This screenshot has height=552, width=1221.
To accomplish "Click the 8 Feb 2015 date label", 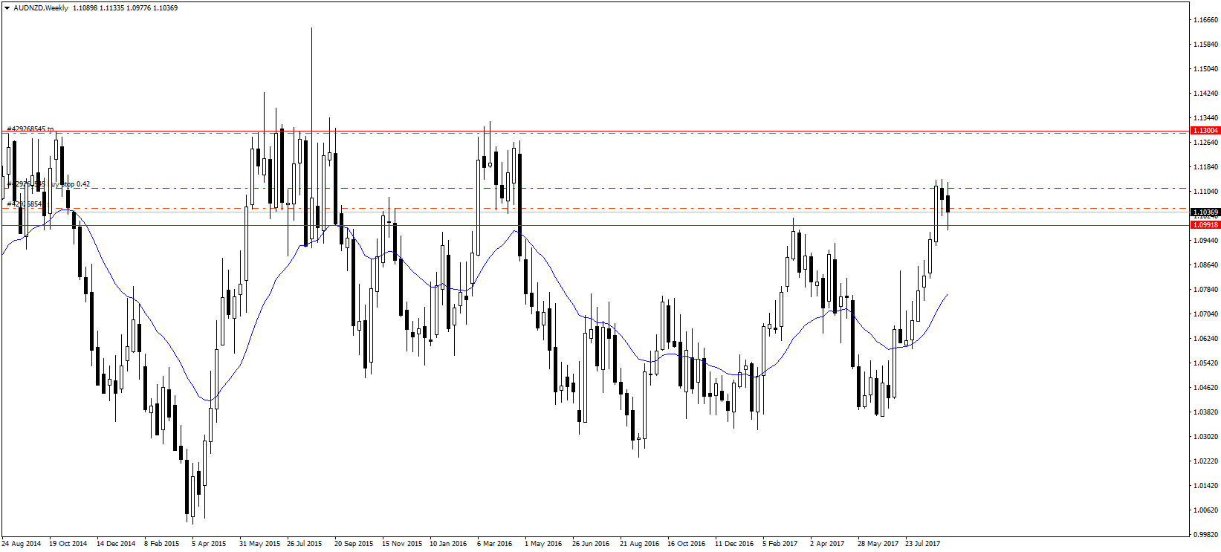I will (162, 544).
